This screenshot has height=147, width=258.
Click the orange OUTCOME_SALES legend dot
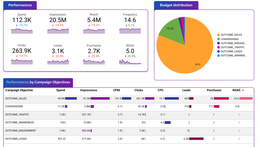coord(219,35)
